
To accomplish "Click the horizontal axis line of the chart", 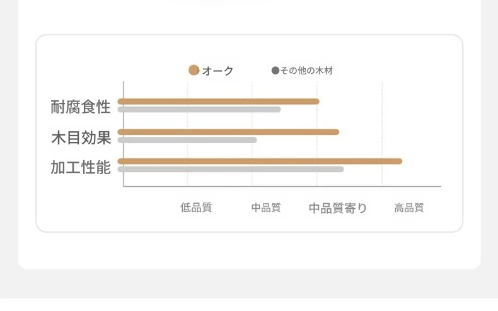I will 282,187.
